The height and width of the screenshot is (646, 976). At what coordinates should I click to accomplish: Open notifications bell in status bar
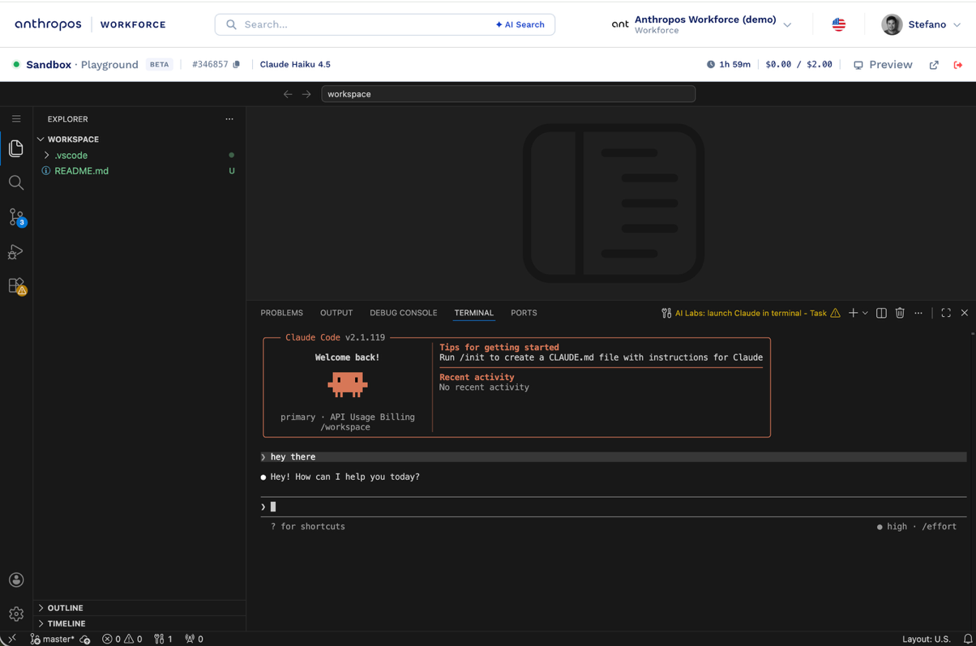pyautogui.click(x=968, y=639)
